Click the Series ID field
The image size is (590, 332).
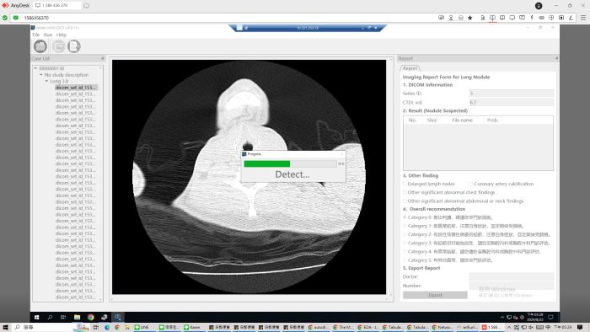511,94
